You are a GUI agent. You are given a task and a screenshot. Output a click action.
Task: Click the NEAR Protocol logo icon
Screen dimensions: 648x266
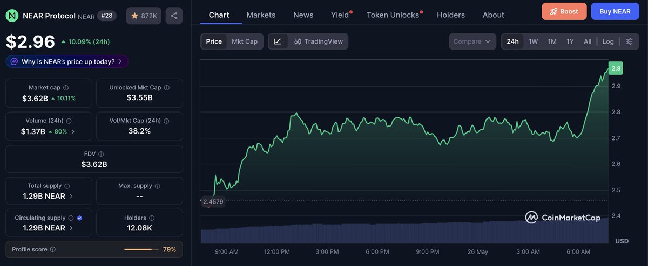[x=12, y=16]
